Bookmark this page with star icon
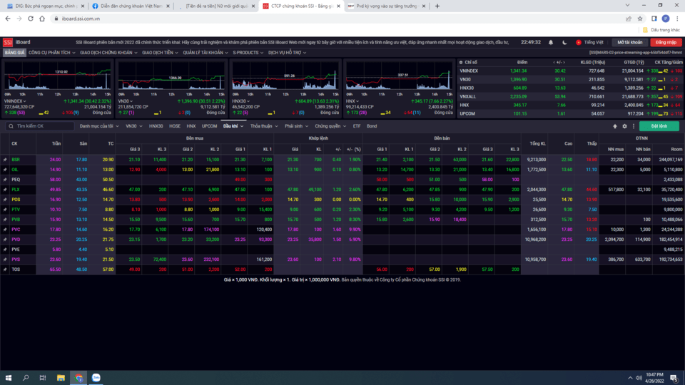685x385 pixels. pyautogui.click(x=641, y=19)
